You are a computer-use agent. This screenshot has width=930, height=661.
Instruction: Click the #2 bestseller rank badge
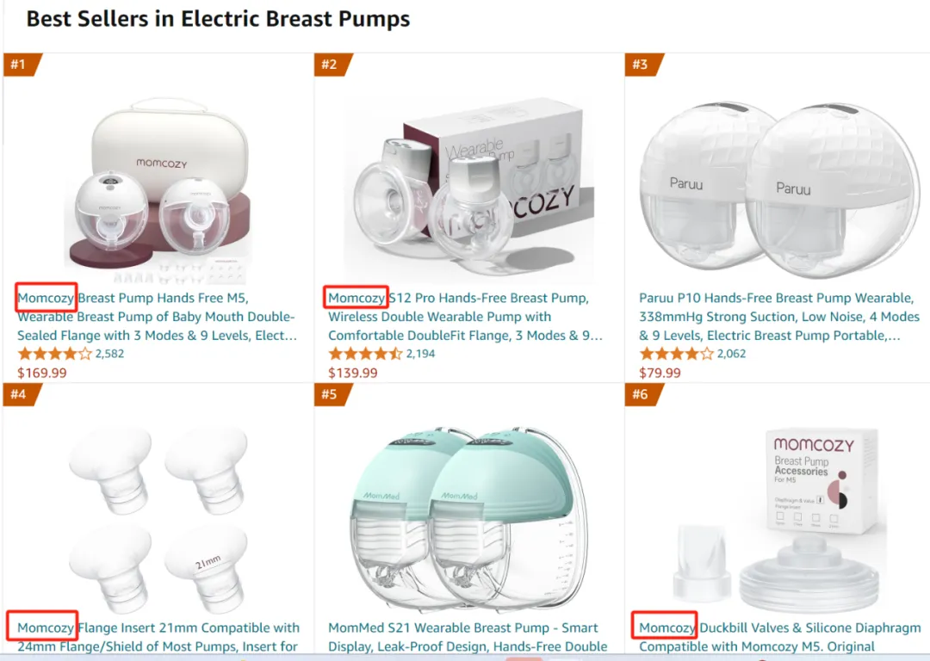point(333,65)
